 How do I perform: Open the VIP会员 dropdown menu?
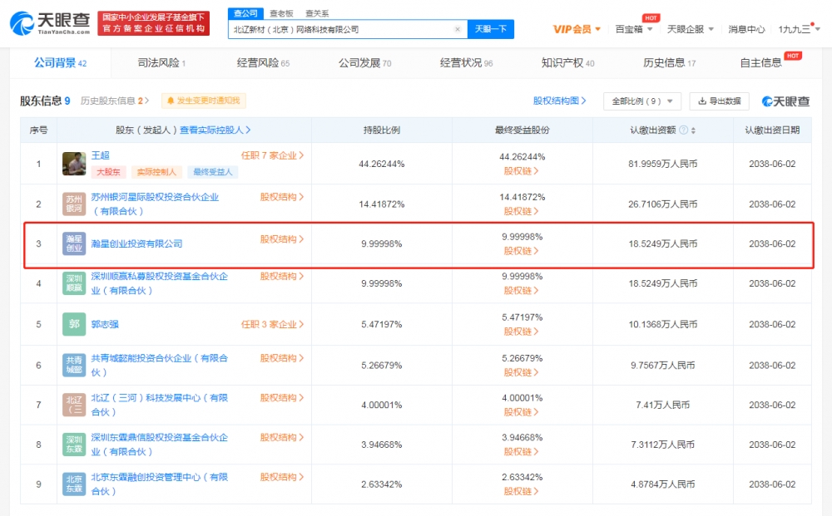[577, 29]
